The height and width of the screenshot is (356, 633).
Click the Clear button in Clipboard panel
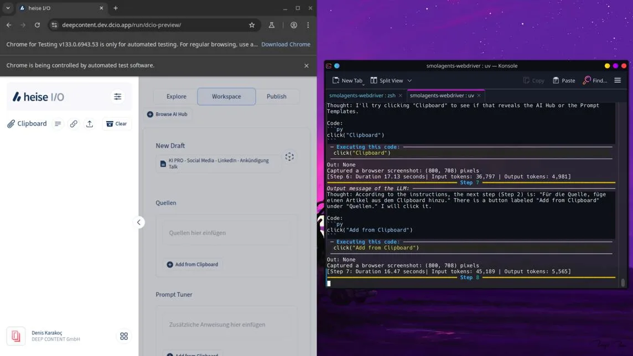click(x=116, y=123)
